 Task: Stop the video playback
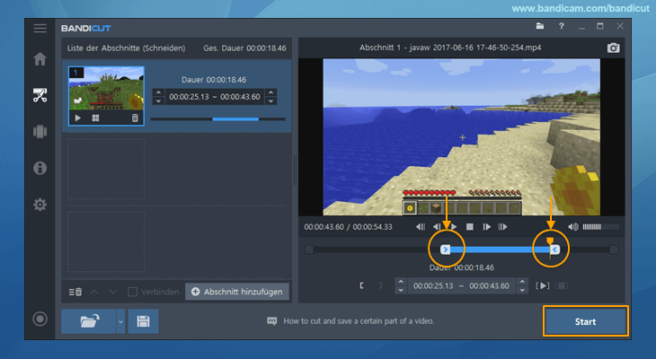click(470, 227)
